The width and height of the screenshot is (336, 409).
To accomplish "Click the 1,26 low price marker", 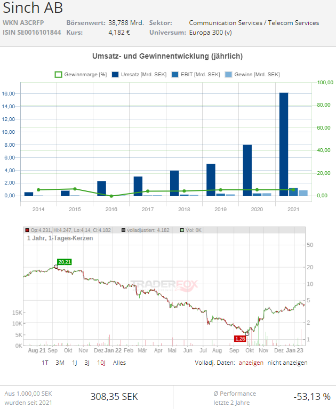I will click(x=240, y=339).
